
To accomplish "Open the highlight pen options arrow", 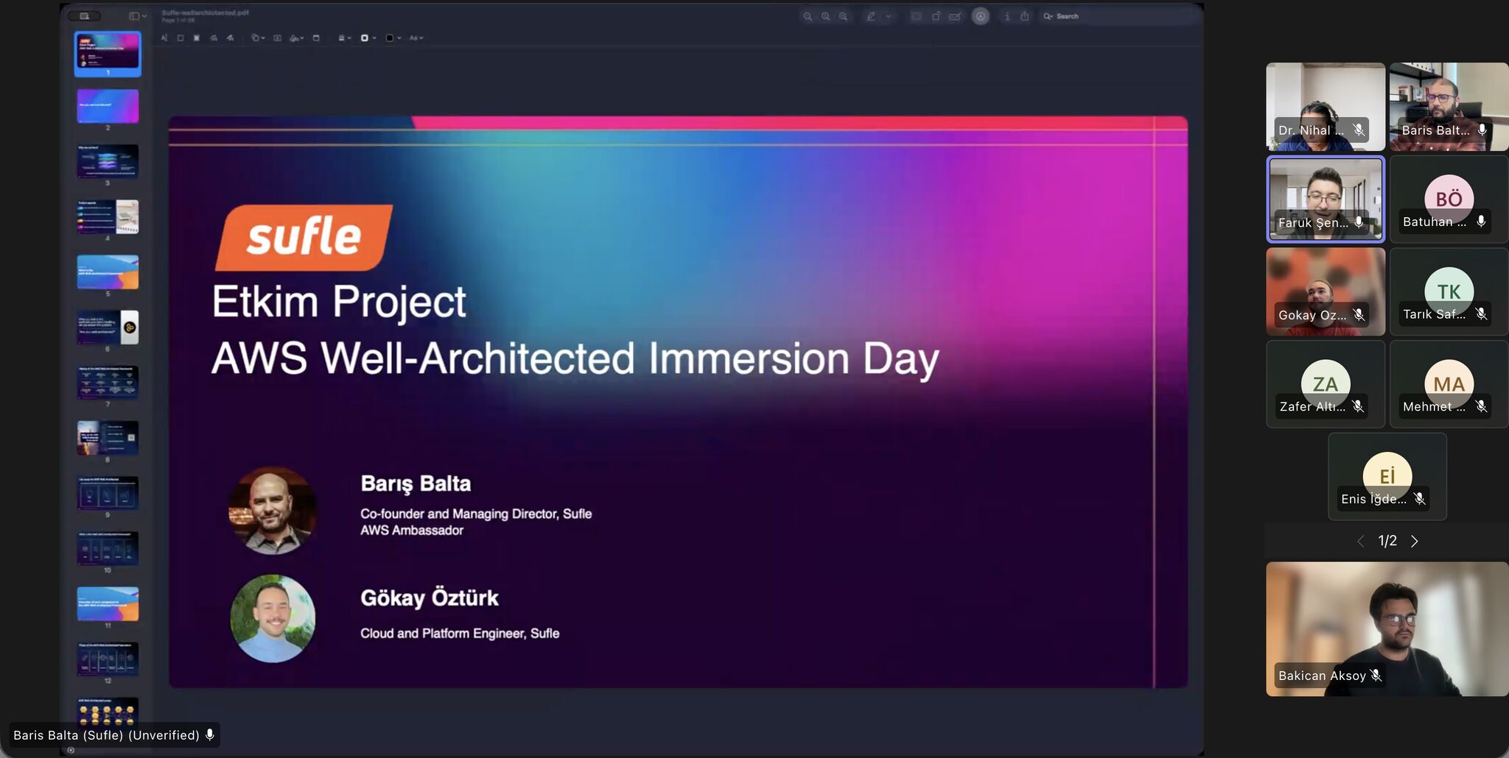I will click(x=889, y=16).
